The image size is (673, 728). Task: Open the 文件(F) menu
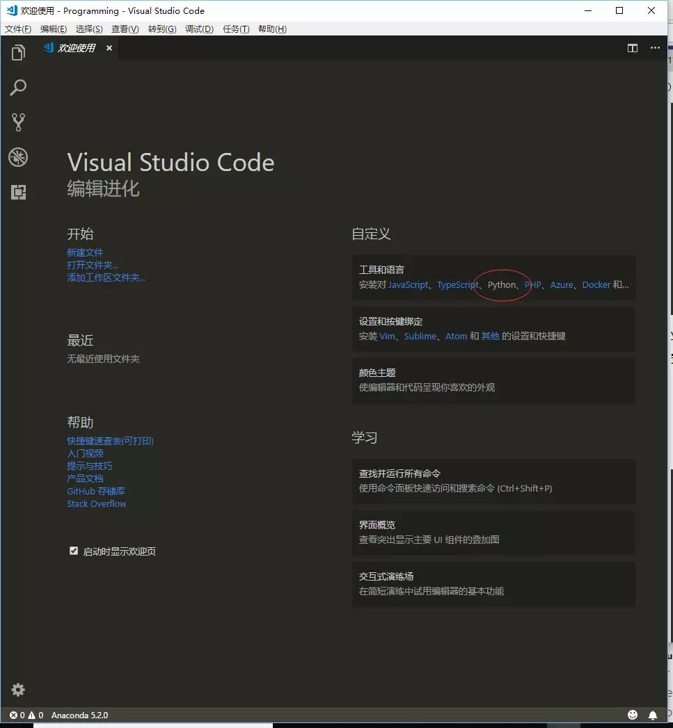tap(18, 29)
